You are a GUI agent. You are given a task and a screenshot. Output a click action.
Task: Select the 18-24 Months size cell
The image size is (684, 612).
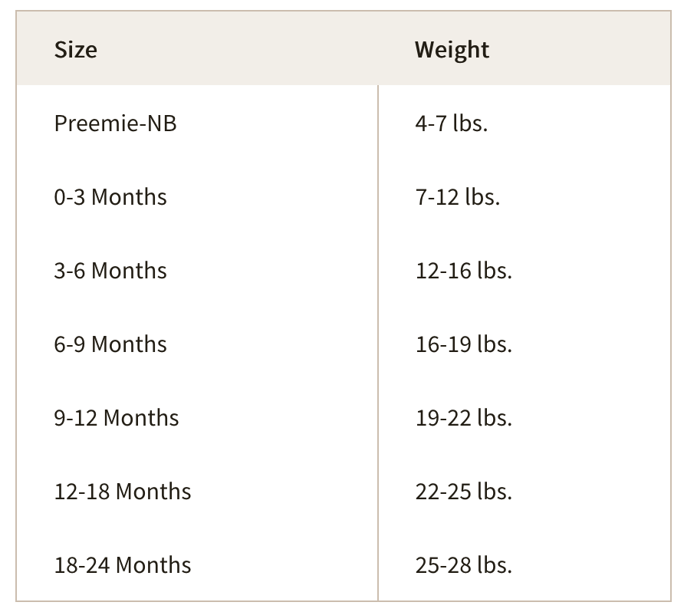(x=197, y=564)
